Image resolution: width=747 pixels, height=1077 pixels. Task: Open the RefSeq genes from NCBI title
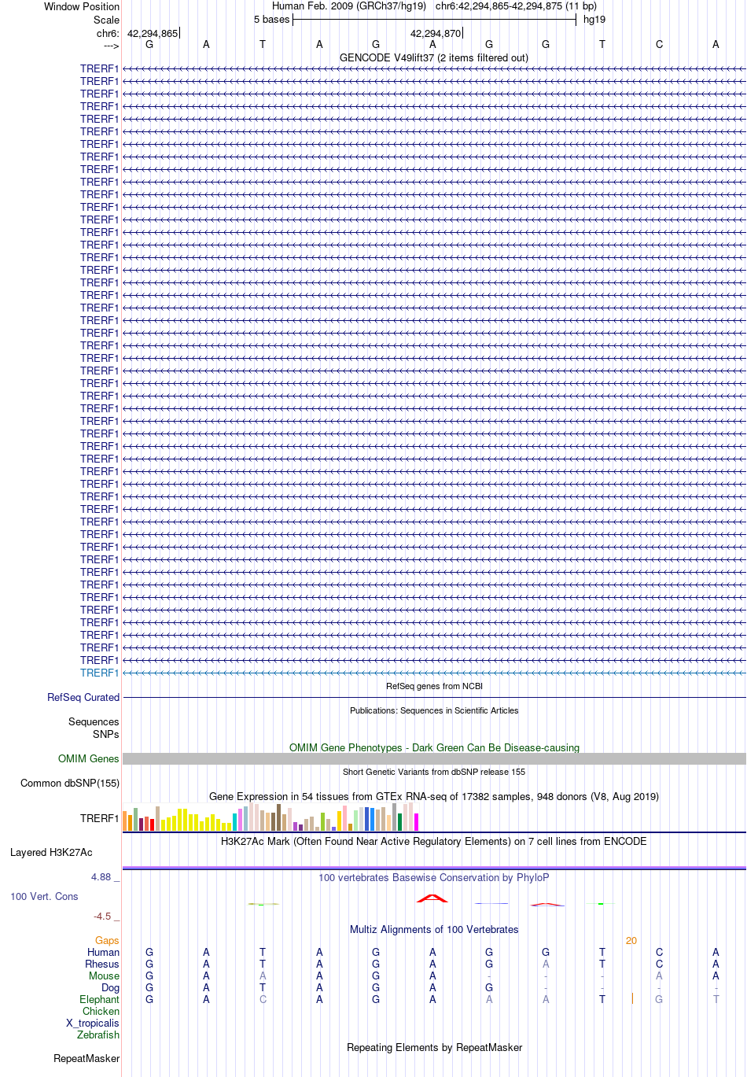(434, 686)
